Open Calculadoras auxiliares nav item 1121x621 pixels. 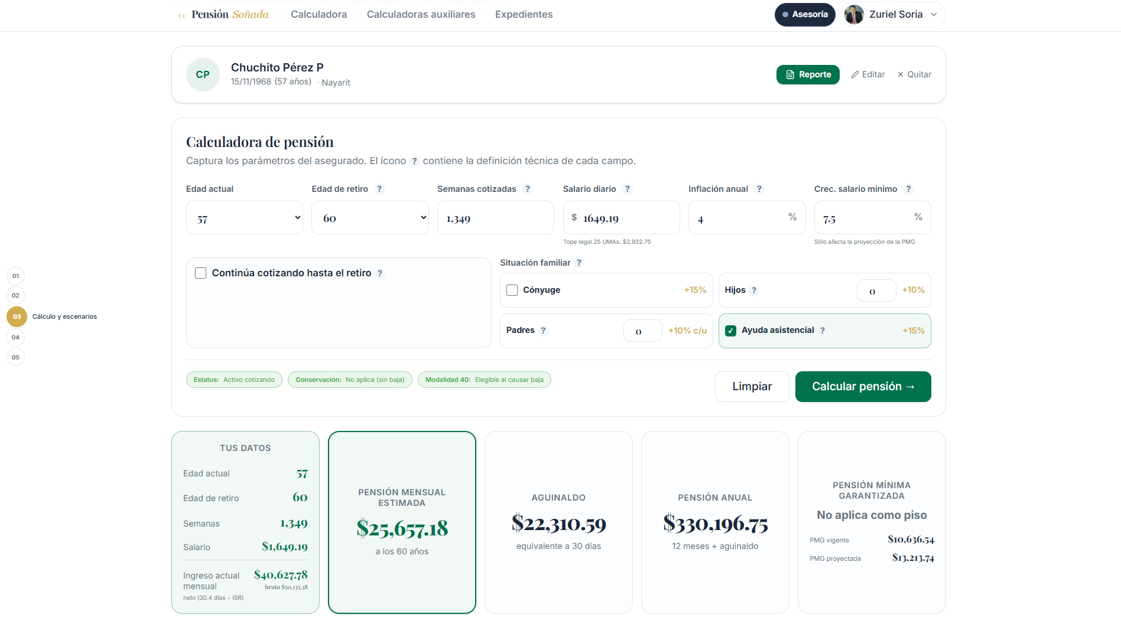pos(421,14)
